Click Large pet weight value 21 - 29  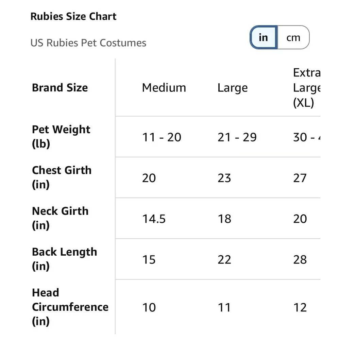click(x=237, y=137)
